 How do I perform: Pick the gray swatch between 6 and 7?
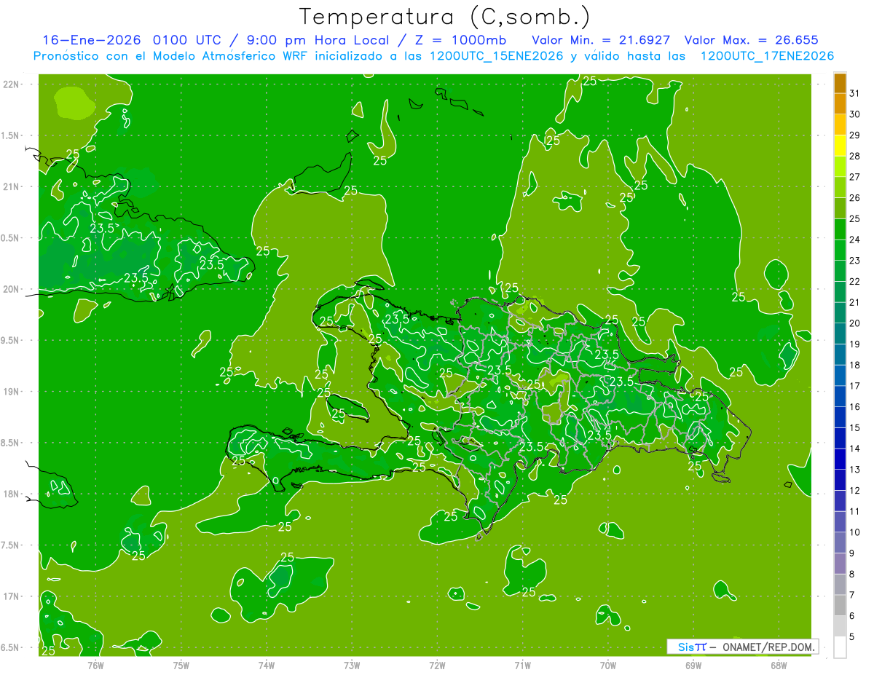click(x=840, y=605)
